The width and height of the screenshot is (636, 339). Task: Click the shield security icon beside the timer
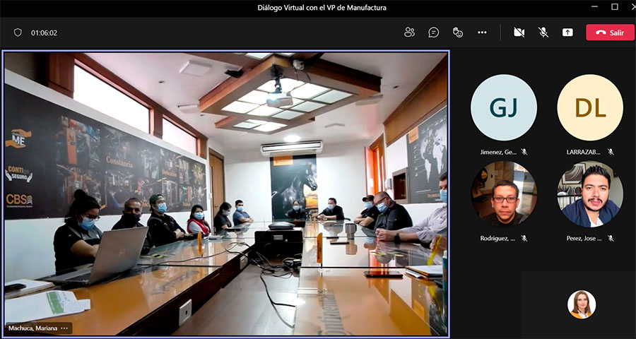click(x=18, y=32)
